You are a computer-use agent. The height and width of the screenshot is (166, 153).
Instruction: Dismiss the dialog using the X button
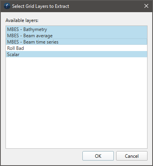pos(146,6)
